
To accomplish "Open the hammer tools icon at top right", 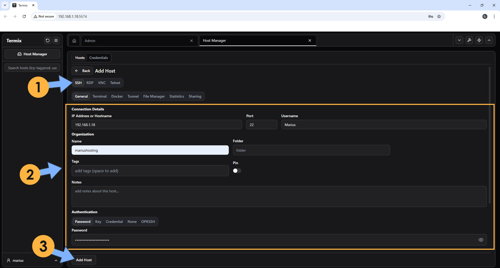I will (x=469, y=40).
